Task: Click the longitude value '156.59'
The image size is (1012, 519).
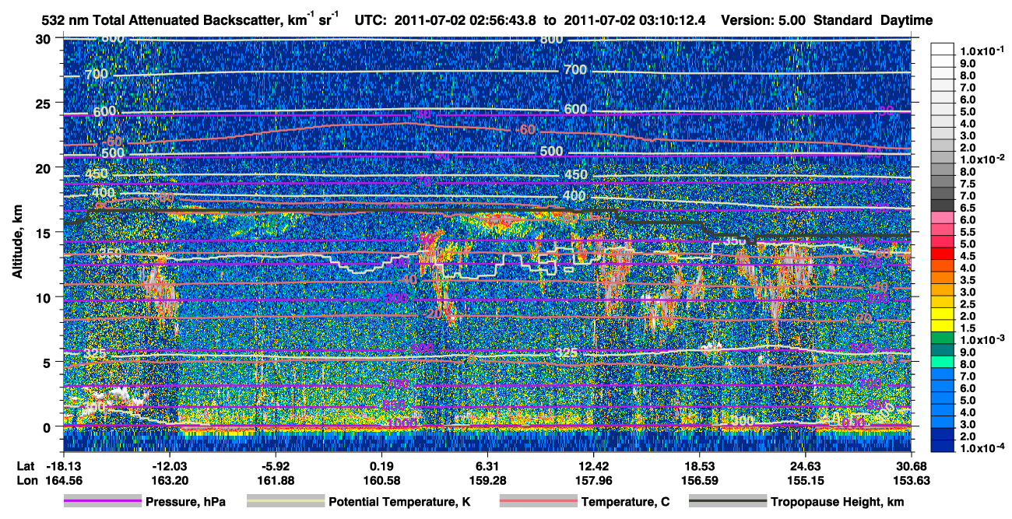Action: 700,480
